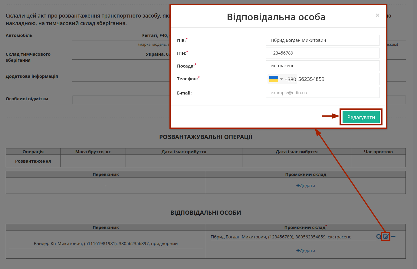Click Додати link under Проміжний склад operations table
This screenshot has width=417, height=269.
click(x=306, y=186)
